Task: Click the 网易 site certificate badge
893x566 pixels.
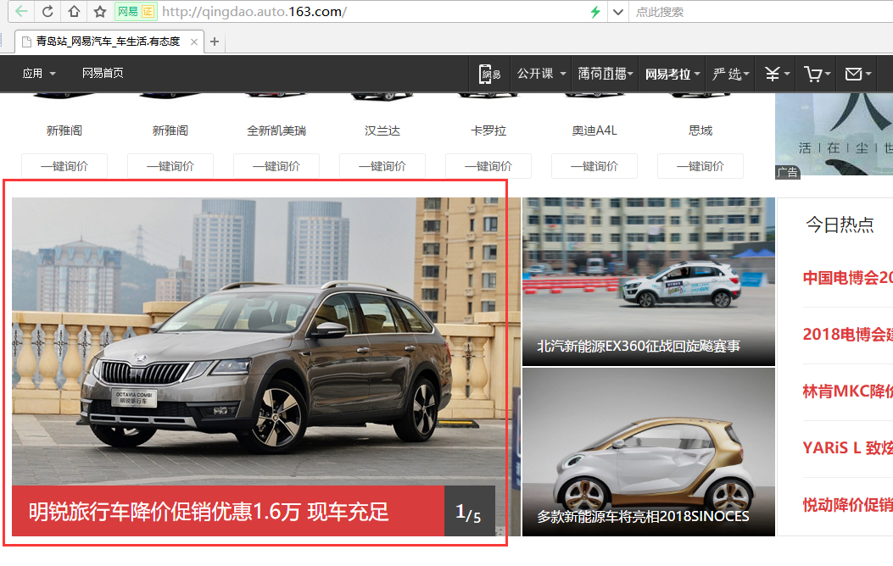Action: pos(135,11)
